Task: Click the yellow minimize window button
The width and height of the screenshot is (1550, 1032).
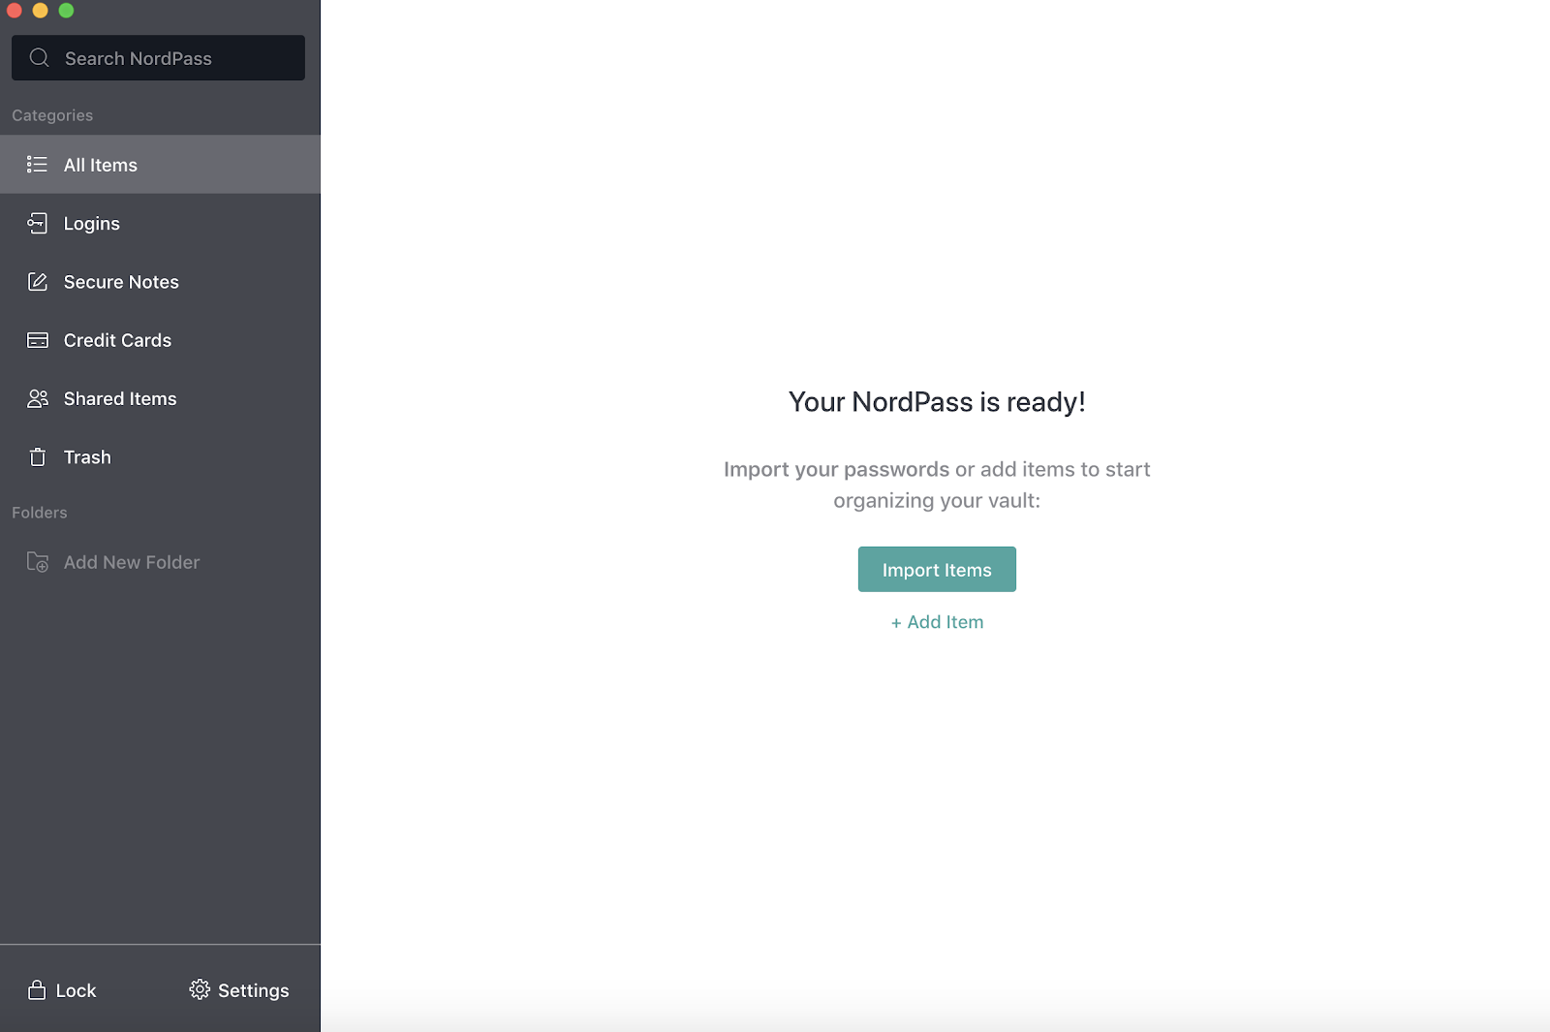Action: tap(41, 11)
